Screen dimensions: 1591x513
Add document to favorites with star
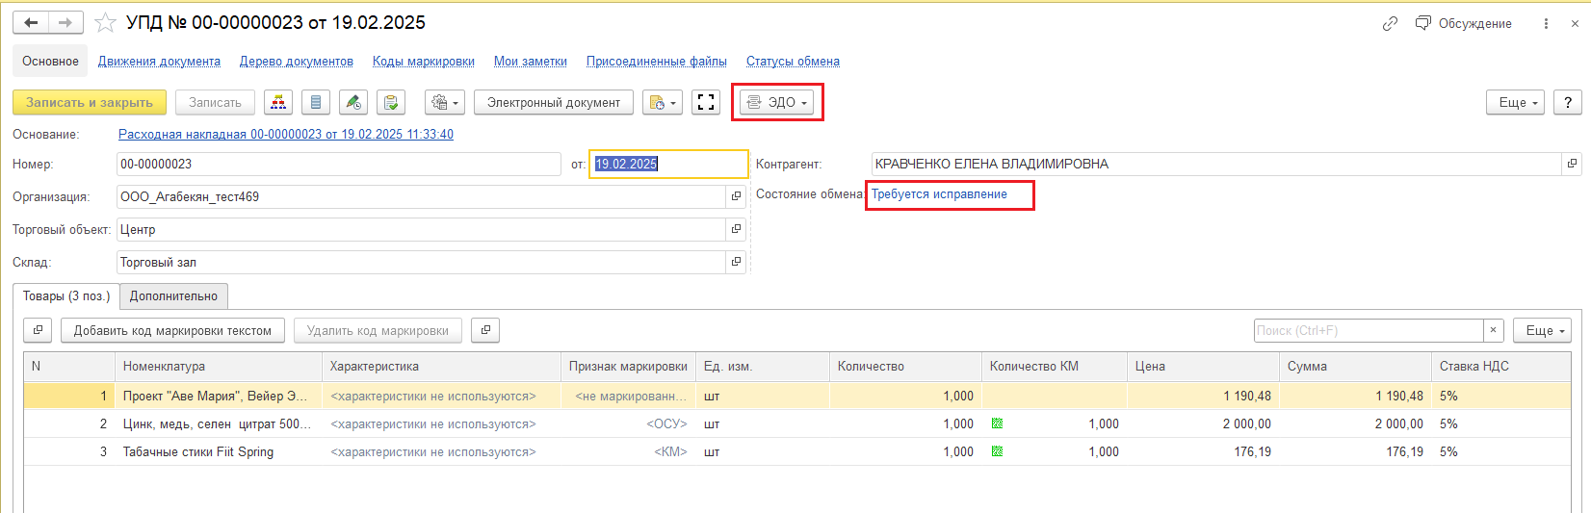(105, 22)
